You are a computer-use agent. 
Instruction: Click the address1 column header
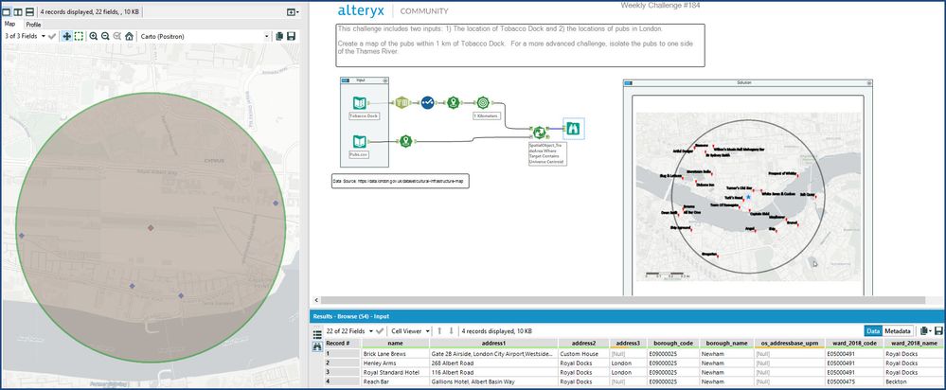493,343
